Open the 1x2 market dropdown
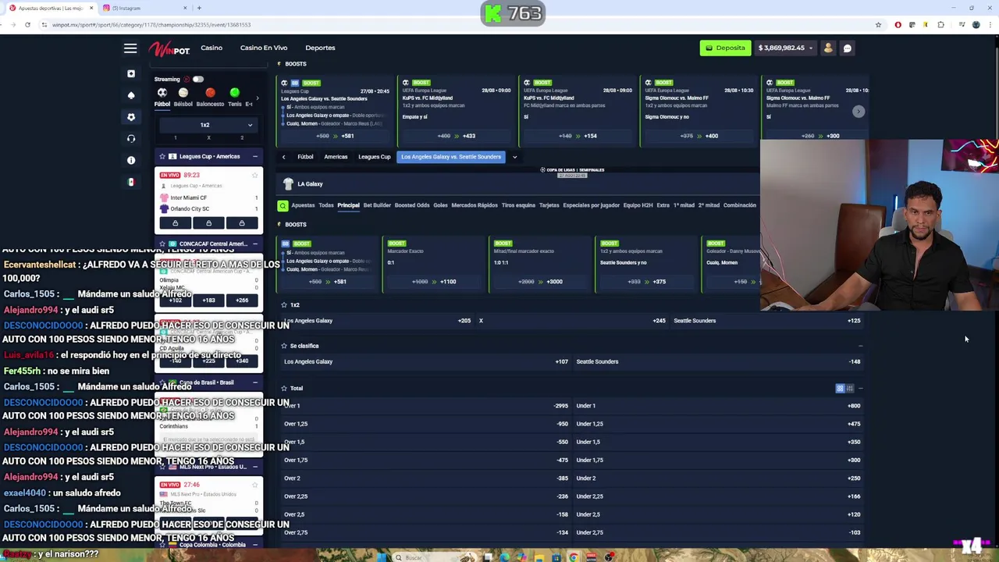Screen dimensions: 999x562 point(208,125)
